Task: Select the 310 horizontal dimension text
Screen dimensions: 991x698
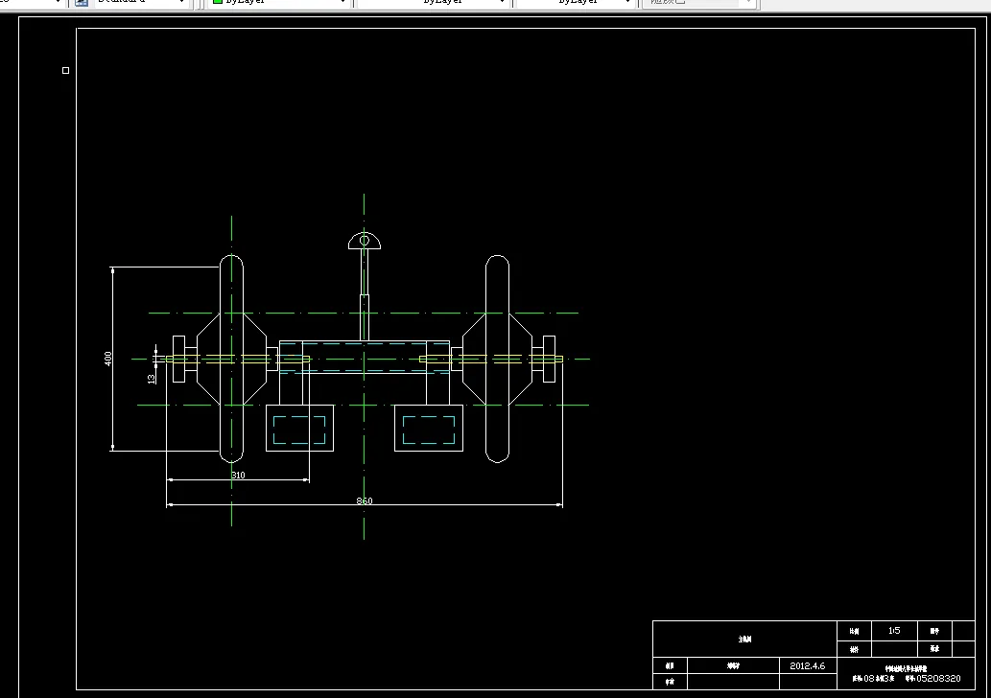Action: click(x=238, y=475)
